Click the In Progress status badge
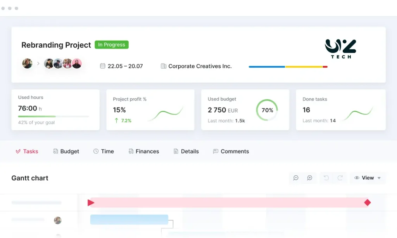Screen dimensions: 397x238 pyautogui.click(x=112, y=45)
